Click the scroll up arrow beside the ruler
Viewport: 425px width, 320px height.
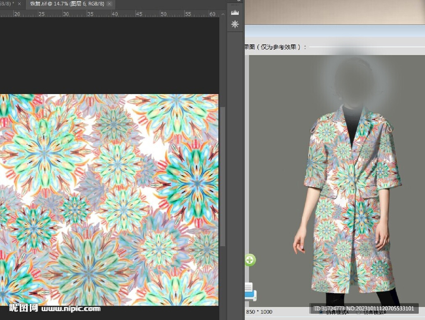click(x=222, y=14)
